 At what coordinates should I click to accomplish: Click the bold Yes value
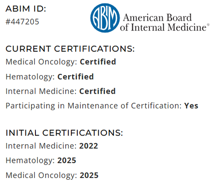191,106
